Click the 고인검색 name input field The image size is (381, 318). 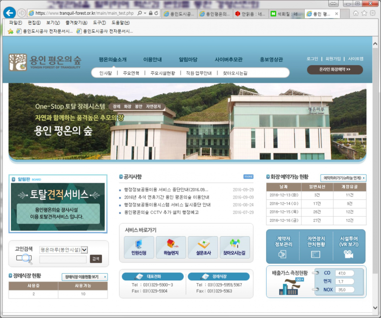(63, 259)
